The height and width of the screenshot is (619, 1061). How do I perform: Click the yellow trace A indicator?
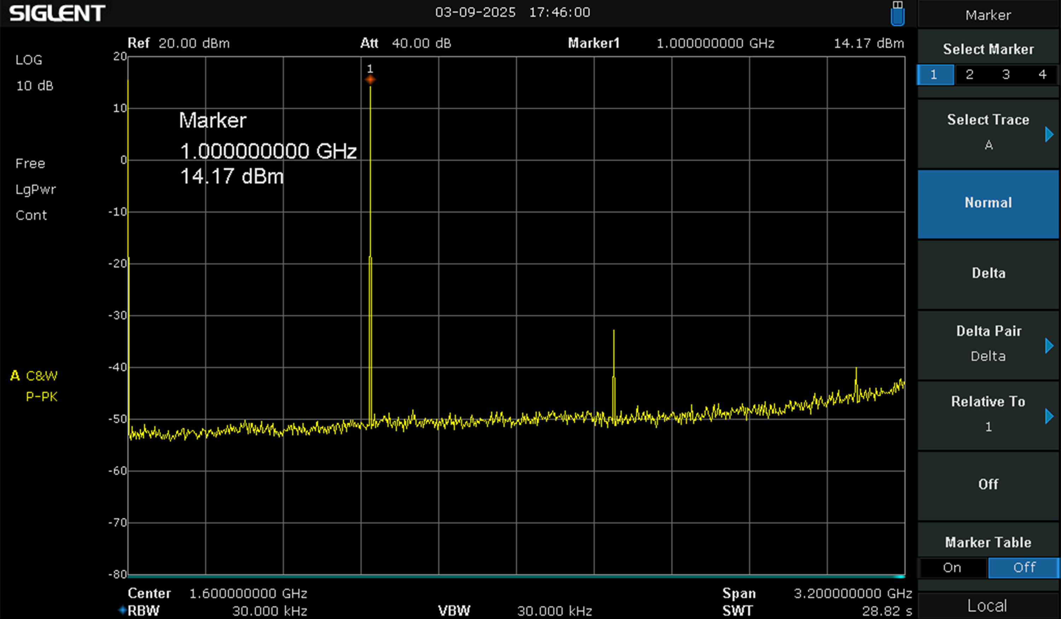(15, 375)
